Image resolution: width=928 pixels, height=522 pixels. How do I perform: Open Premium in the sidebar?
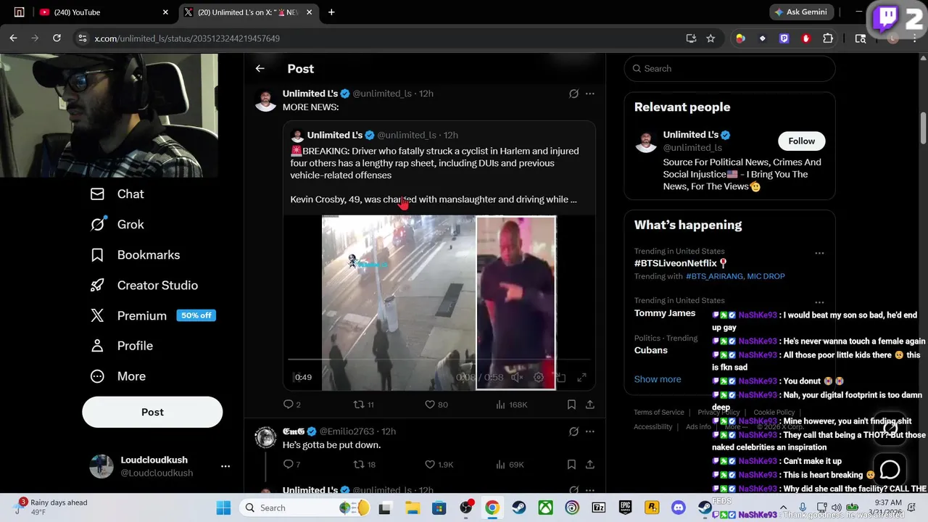(x=128, y=315)
